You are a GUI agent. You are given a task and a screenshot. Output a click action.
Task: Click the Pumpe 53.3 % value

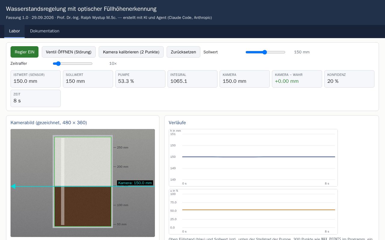126,81
